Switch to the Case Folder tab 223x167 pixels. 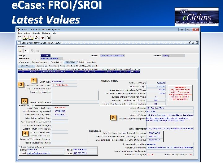[56, 62]
